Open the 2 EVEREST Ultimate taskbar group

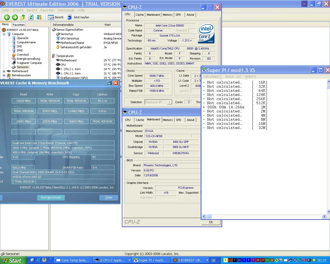(190, 260)
